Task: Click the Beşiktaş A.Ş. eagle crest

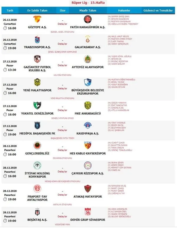Action: pyautogui.click(x=37, y=212)
